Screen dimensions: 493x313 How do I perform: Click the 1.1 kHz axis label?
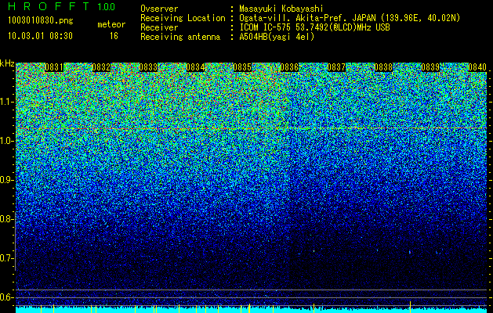point(7,102)
